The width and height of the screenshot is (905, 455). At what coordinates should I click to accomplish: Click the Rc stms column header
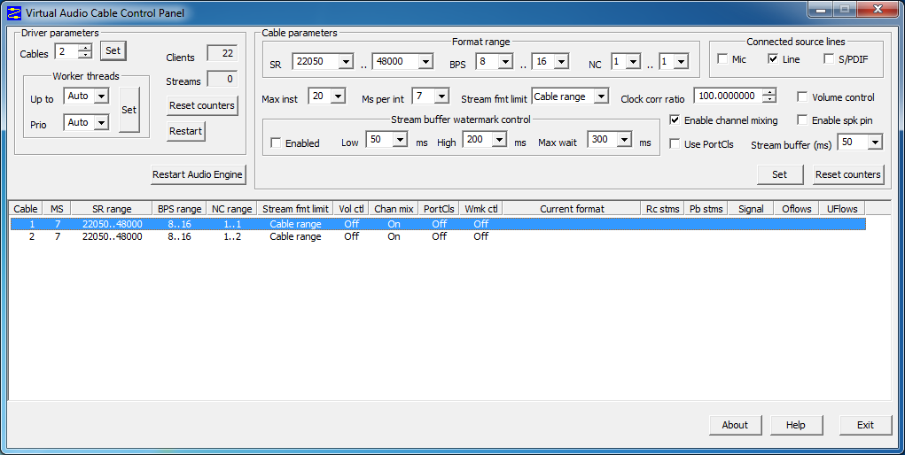click(663, 209)
